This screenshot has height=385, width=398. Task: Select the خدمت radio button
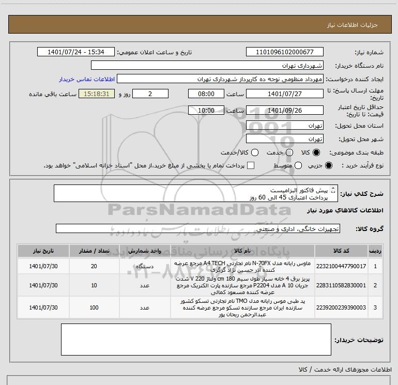pos(289,152)
